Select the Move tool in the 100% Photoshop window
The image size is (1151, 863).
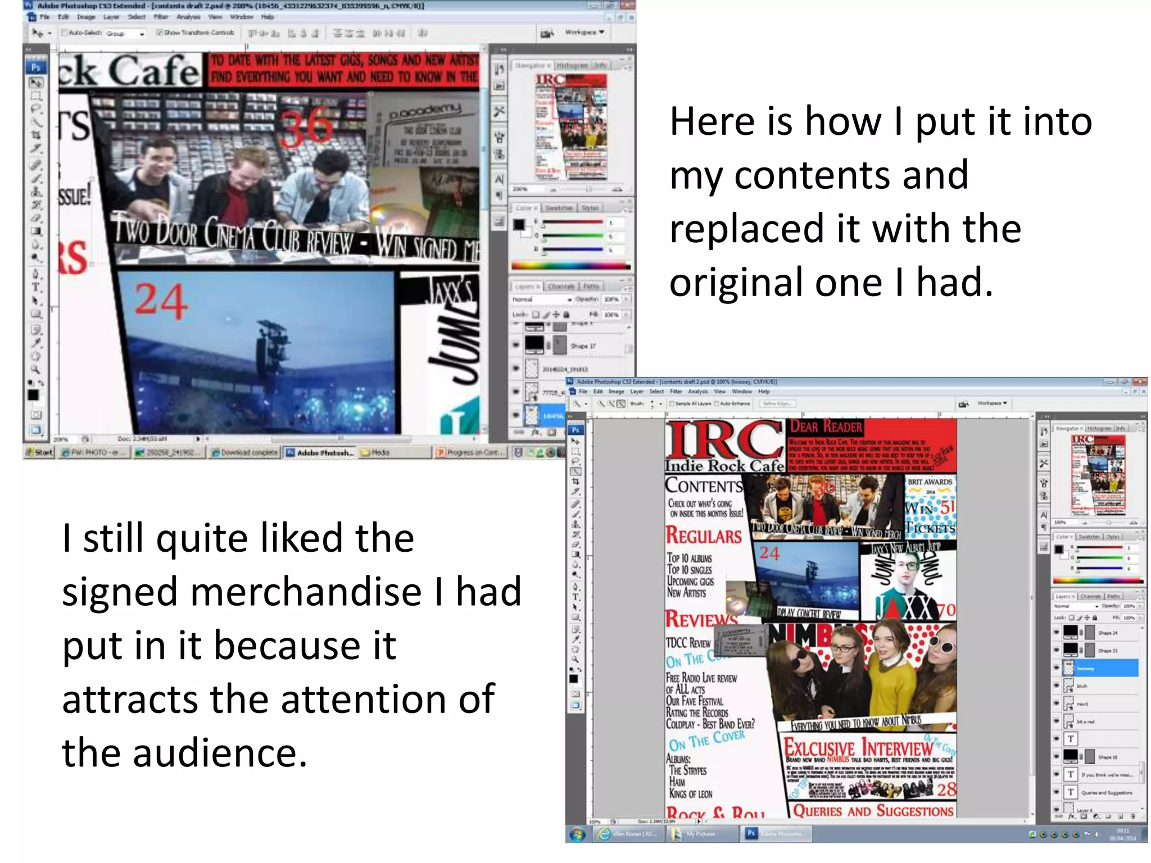point(575,441)
